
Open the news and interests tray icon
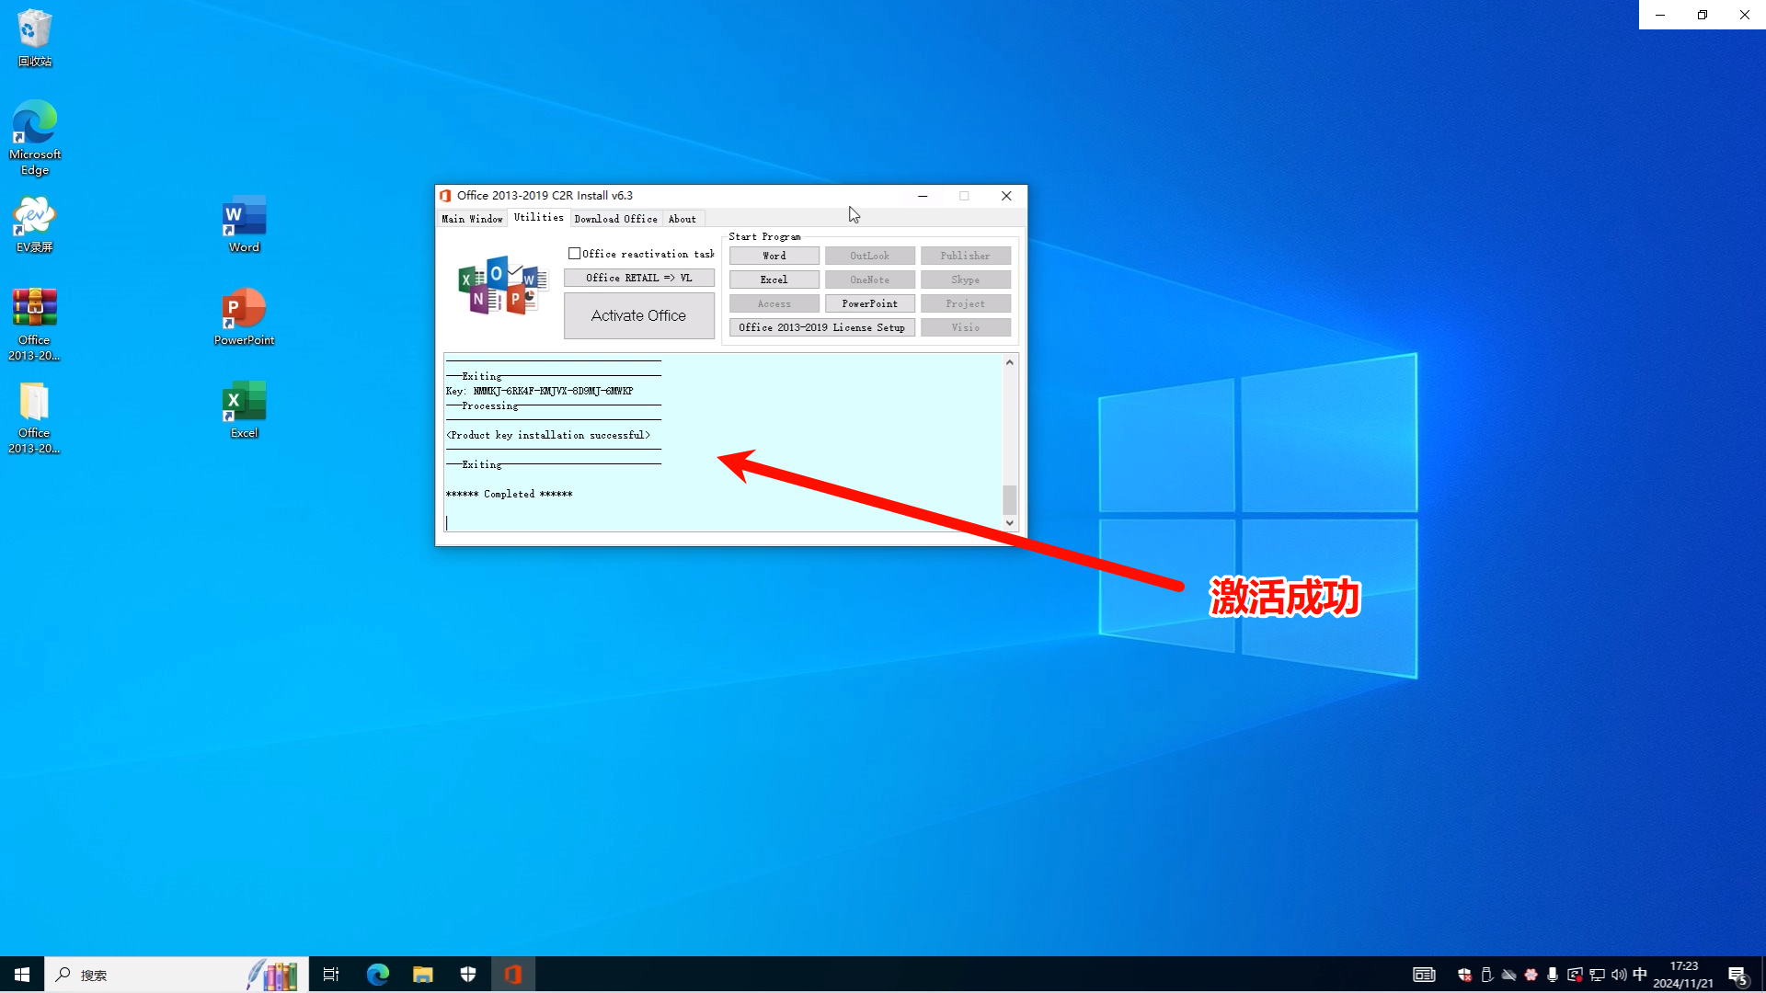(1424, 975)
